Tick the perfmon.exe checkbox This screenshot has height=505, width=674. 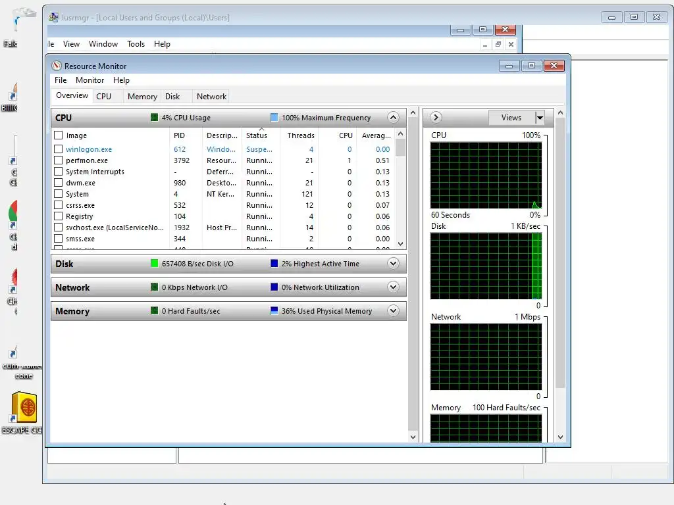pos(59,160)
